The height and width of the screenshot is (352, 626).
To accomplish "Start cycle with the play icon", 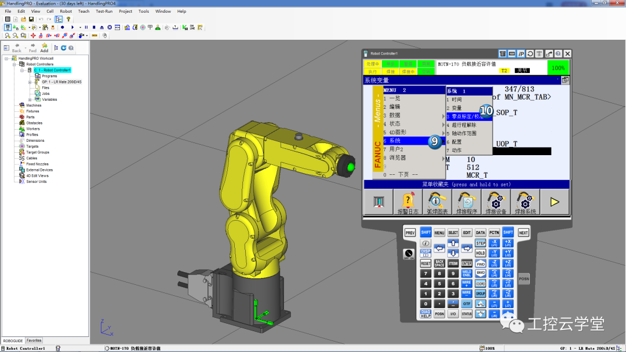I will [72, 28].
